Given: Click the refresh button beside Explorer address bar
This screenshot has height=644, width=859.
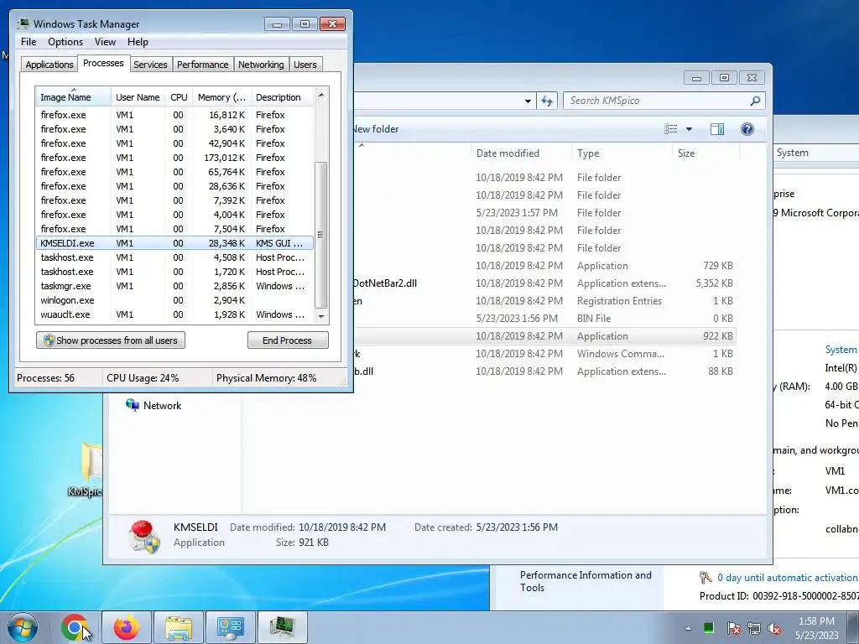Looking at the screenshot, I should pos(547,101).
